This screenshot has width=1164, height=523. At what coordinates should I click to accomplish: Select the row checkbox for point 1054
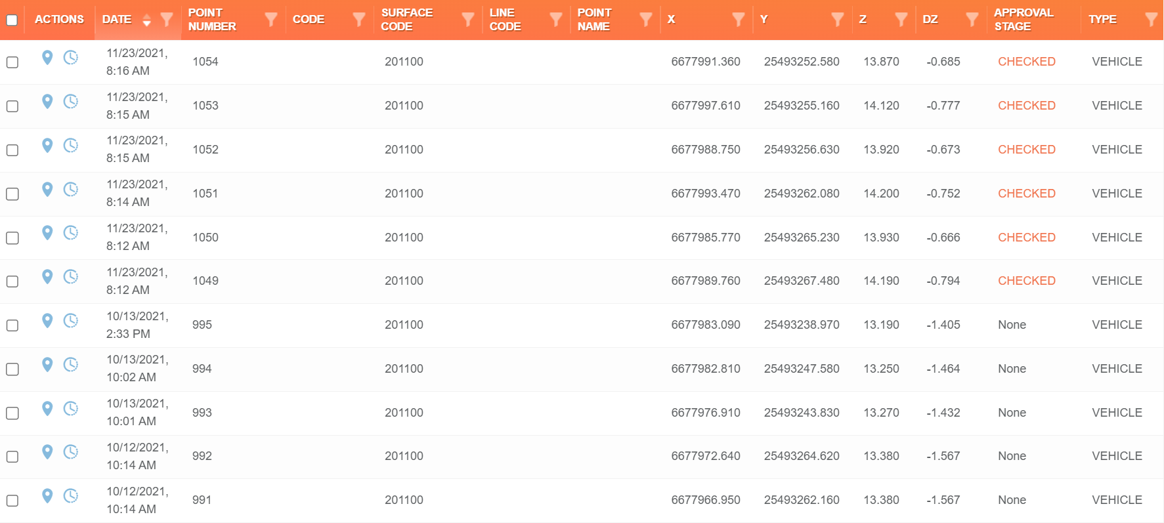[12, 62]
